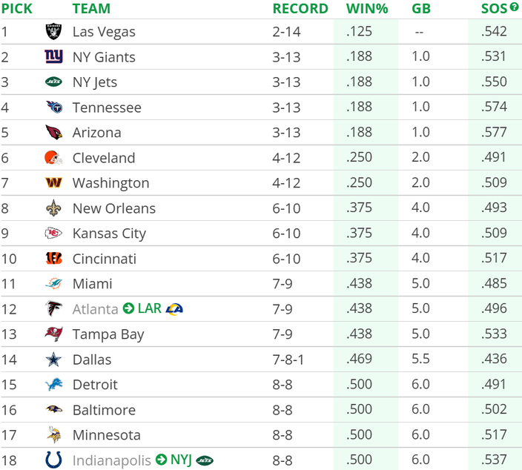Click the NY Giants logo icon
The height and width of the screenshot is (470, 522).
53,57
